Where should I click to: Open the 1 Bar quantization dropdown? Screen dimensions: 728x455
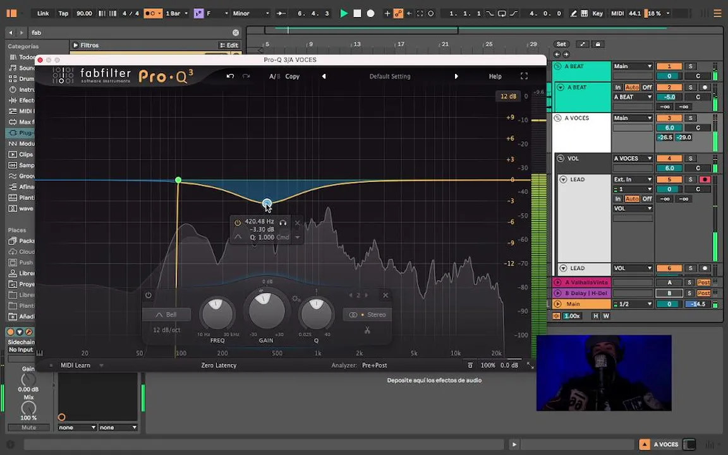pos(176,13)
